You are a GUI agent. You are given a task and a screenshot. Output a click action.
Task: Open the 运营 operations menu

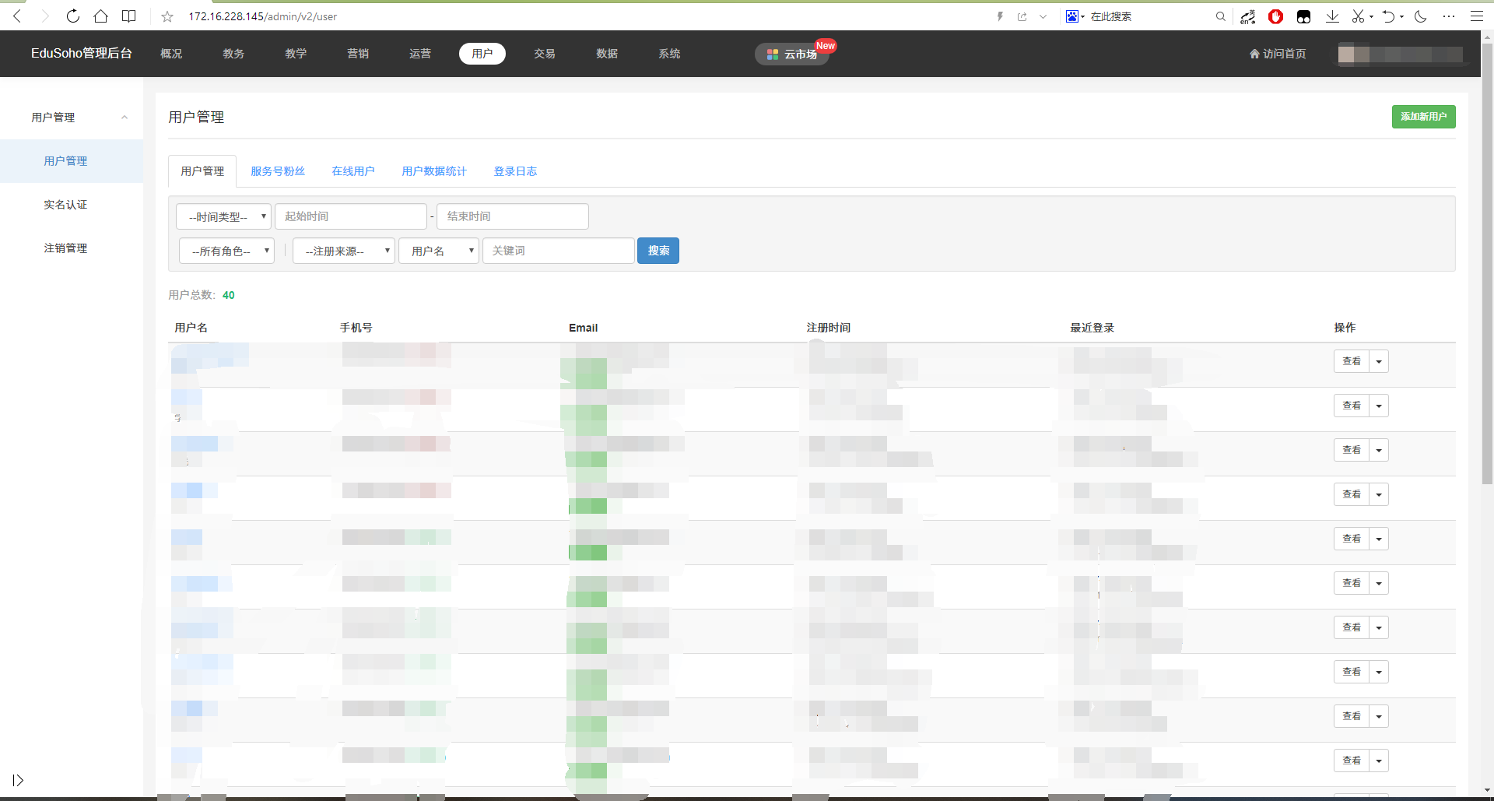tap(420, 54)
